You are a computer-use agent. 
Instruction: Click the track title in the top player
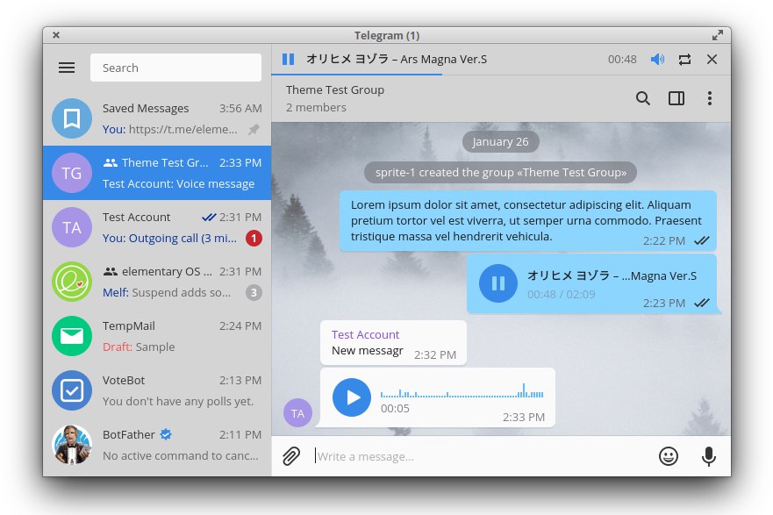tap(397, 59)
